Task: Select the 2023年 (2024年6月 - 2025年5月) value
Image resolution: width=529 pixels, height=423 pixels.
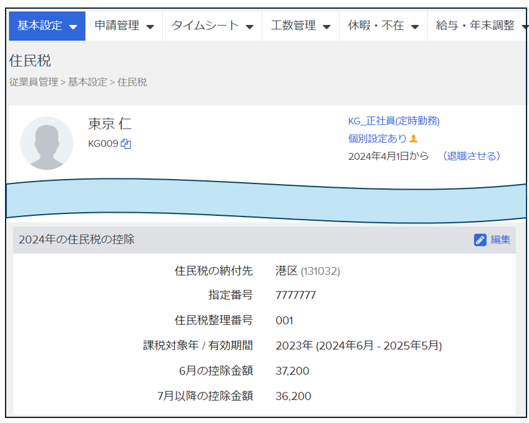Action: [359, 346]
